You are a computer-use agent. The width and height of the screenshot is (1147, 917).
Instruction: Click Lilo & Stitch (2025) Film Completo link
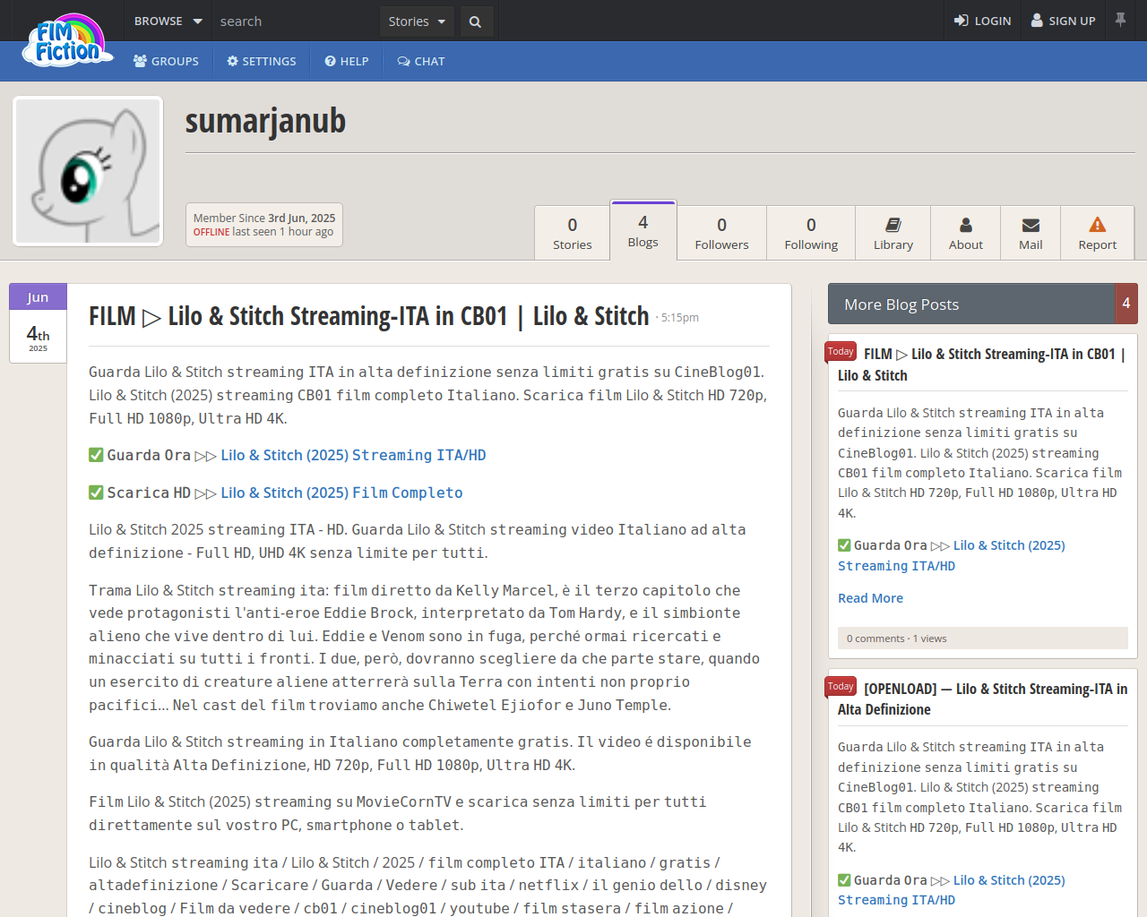click(341, 493)
